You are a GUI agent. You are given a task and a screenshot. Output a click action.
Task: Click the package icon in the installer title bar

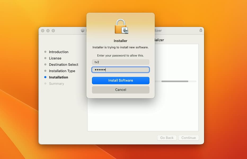(82, 30)
